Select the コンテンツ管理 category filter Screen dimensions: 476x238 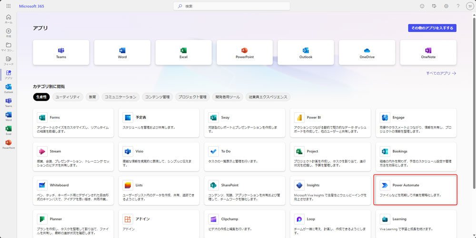(157, 97)
